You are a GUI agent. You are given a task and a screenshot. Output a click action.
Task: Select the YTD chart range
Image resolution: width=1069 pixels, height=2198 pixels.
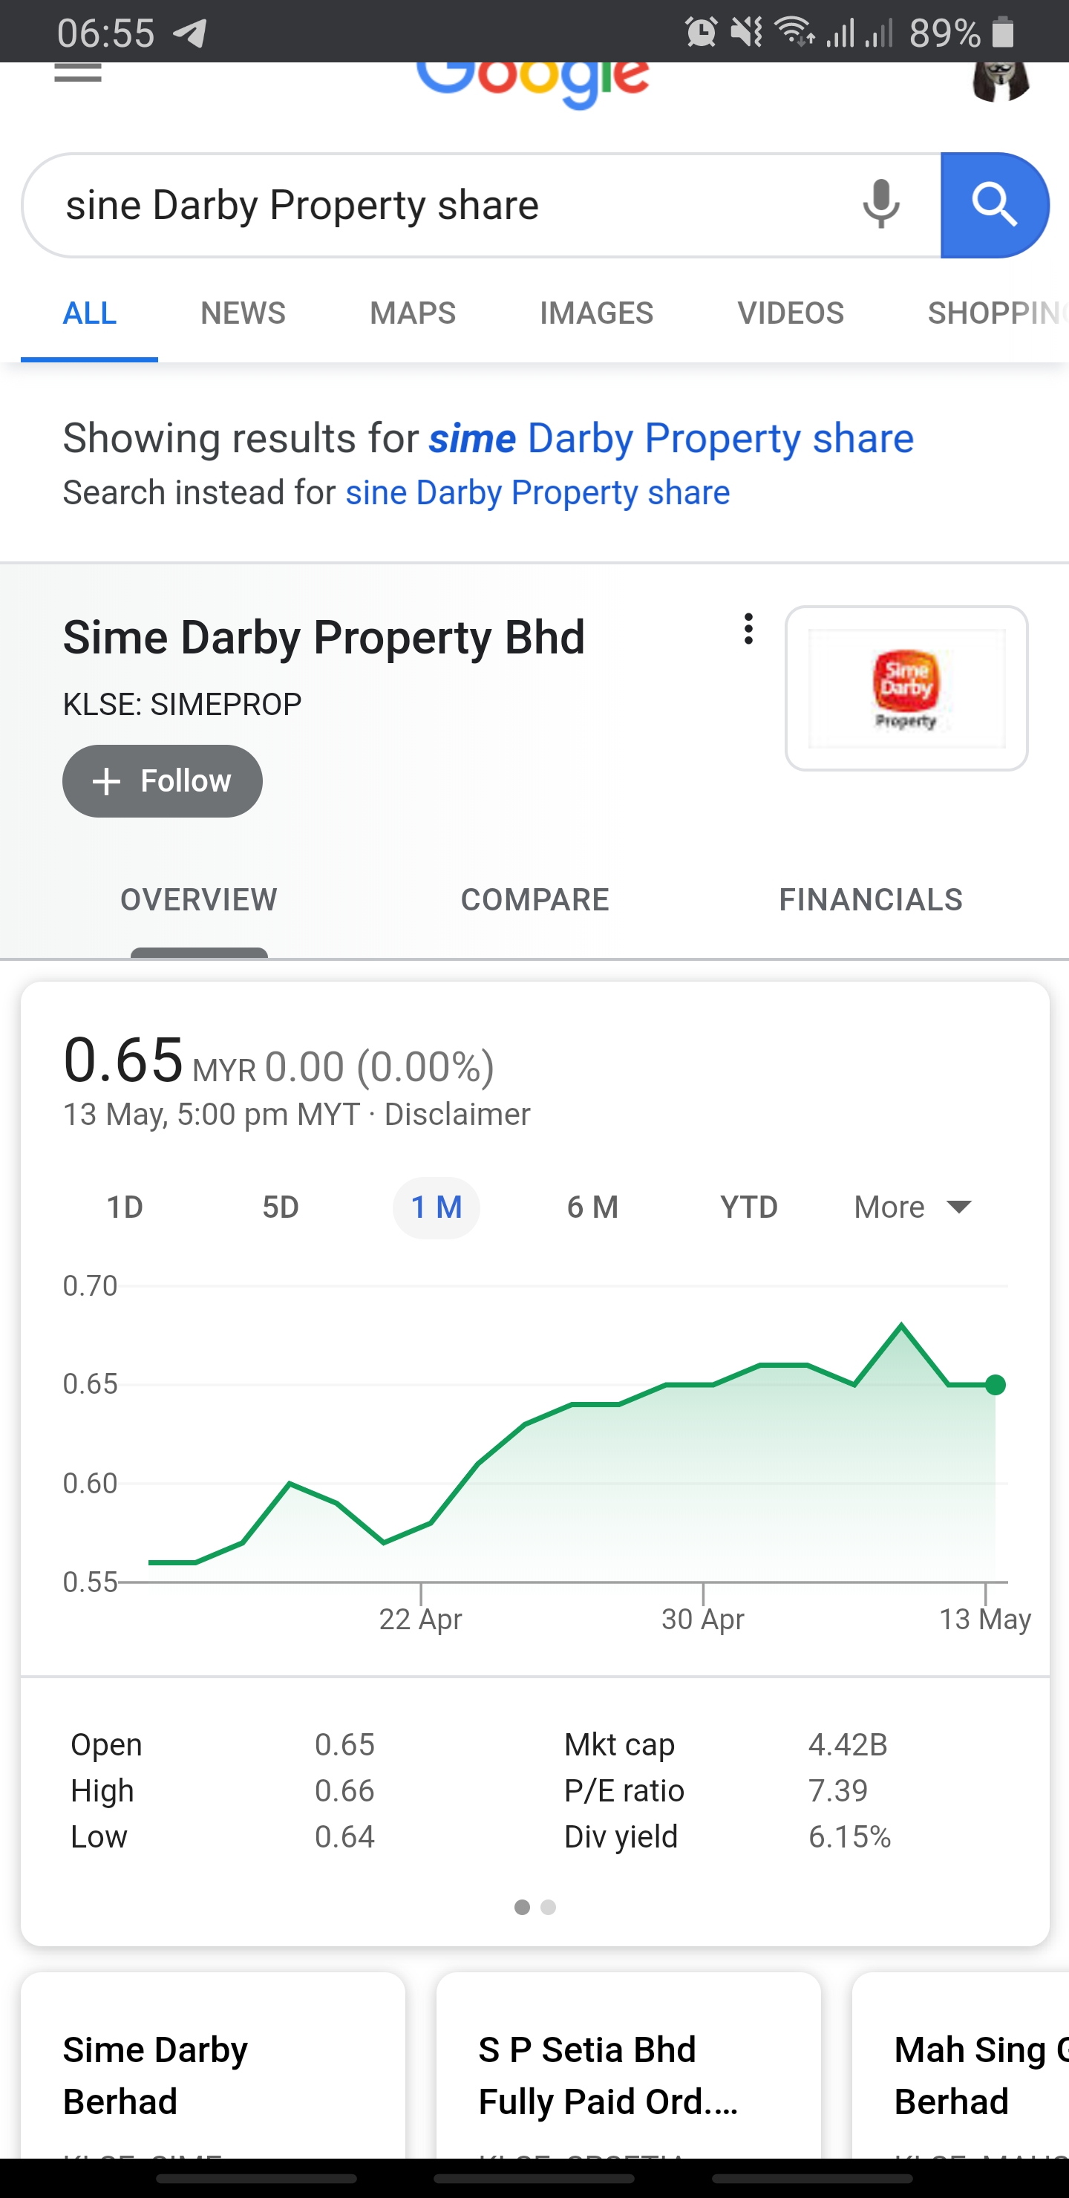tap(749, 1207)
